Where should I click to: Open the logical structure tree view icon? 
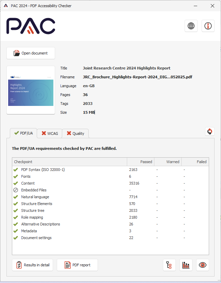pyautogui.click(x=169, y=265)
